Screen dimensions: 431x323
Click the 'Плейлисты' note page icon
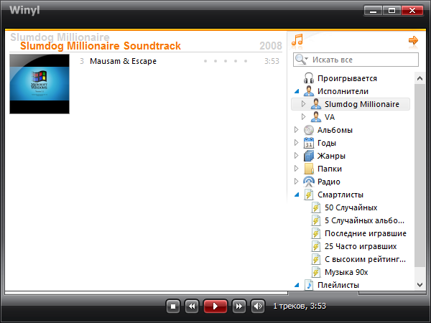pos(309,285)
